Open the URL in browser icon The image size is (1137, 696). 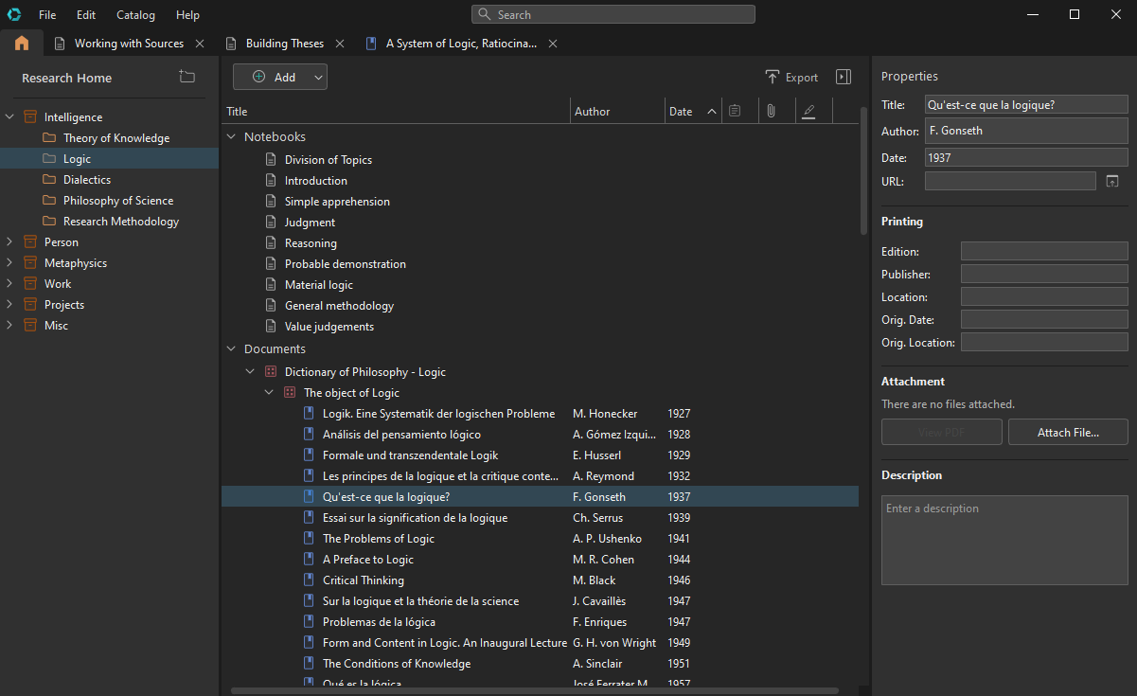click(x=1112, y=181)
